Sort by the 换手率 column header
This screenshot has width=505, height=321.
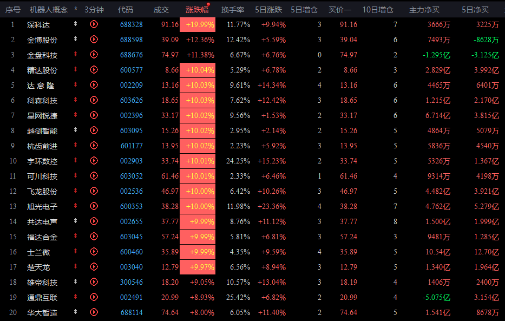[x=233, y=10]
